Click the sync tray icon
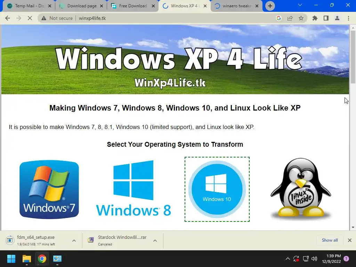This screenshot has height=267, width=356. pyautogui.click(x=296, y=259)
